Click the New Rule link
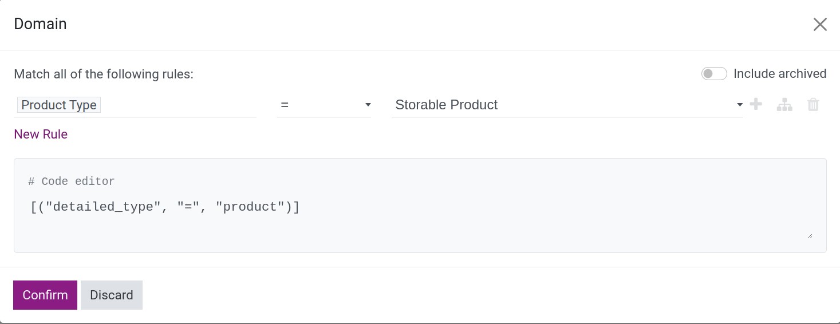The height and width of the screenshot is (324, 840). (41, 134)
